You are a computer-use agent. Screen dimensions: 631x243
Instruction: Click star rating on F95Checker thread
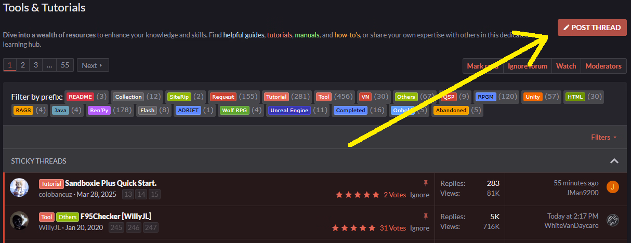(353, 228)
